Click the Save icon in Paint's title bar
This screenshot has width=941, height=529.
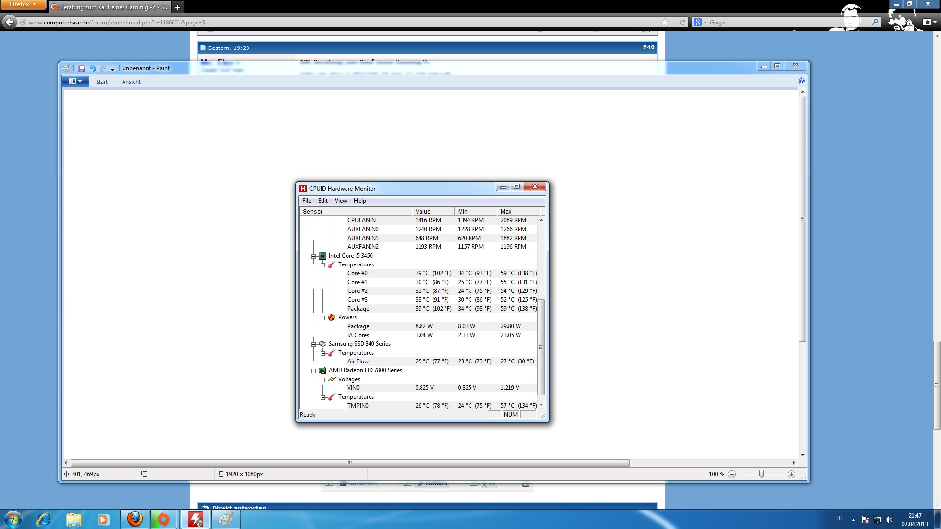82,69
